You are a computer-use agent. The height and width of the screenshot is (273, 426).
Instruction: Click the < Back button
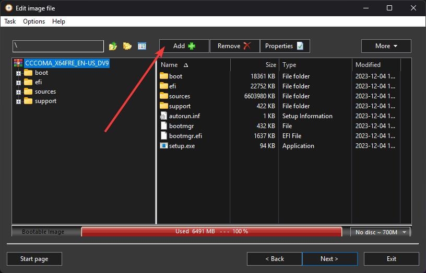coord(275,259)
